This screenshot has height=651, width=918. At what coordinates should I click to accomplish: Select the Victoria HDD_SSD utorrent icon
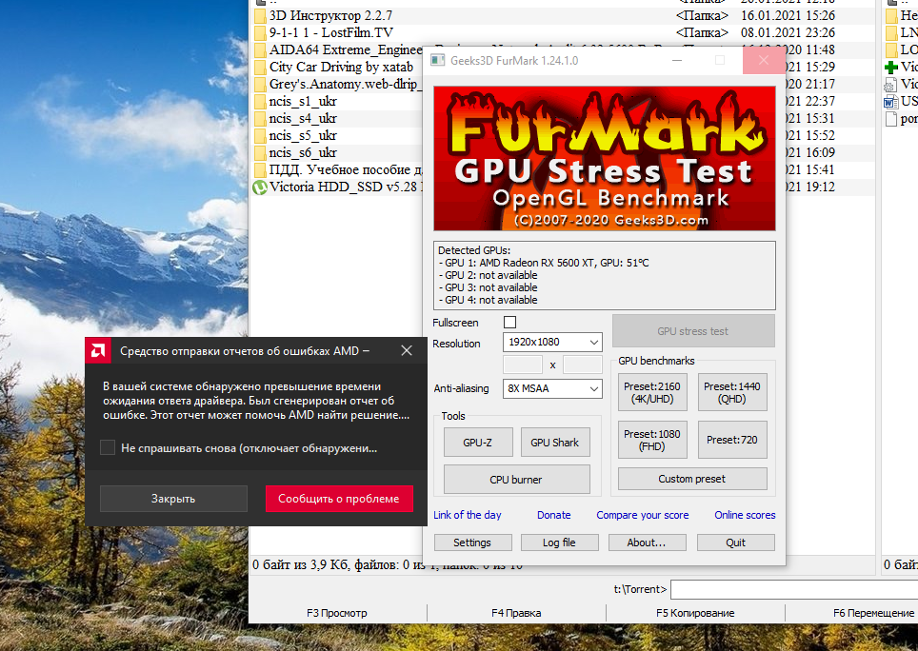pos(259,187)
